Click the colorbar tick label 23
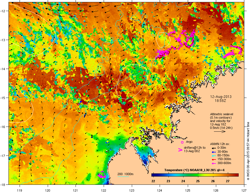 point(168,181)
